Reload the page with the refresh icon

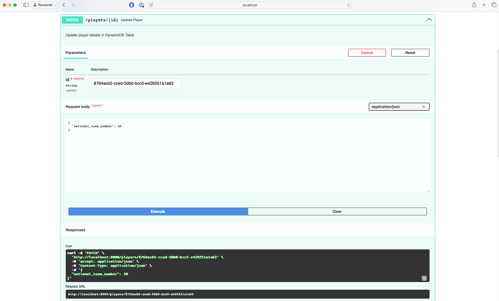click(349, 5)
